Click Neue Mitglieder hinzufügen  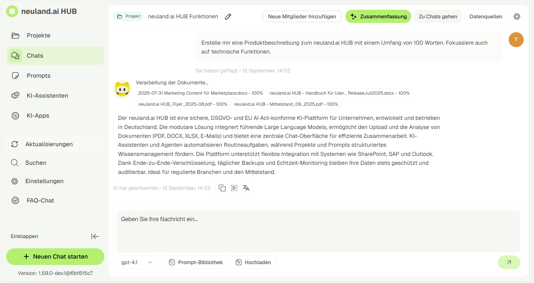point(302,17)
